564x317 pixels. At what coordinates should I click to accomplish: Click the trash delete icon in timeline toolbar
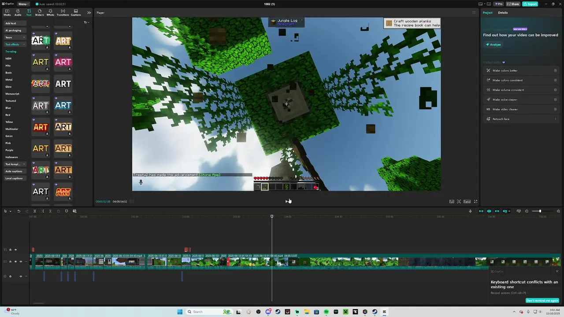click(59, 211)
